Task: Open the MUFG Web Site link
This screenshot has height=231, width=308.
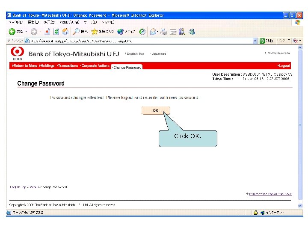Action: coord(277,53)
